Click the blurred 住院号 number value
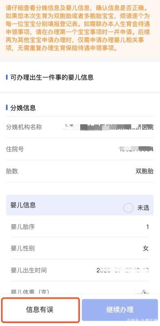160x326 pixels. tap(137, 149)
